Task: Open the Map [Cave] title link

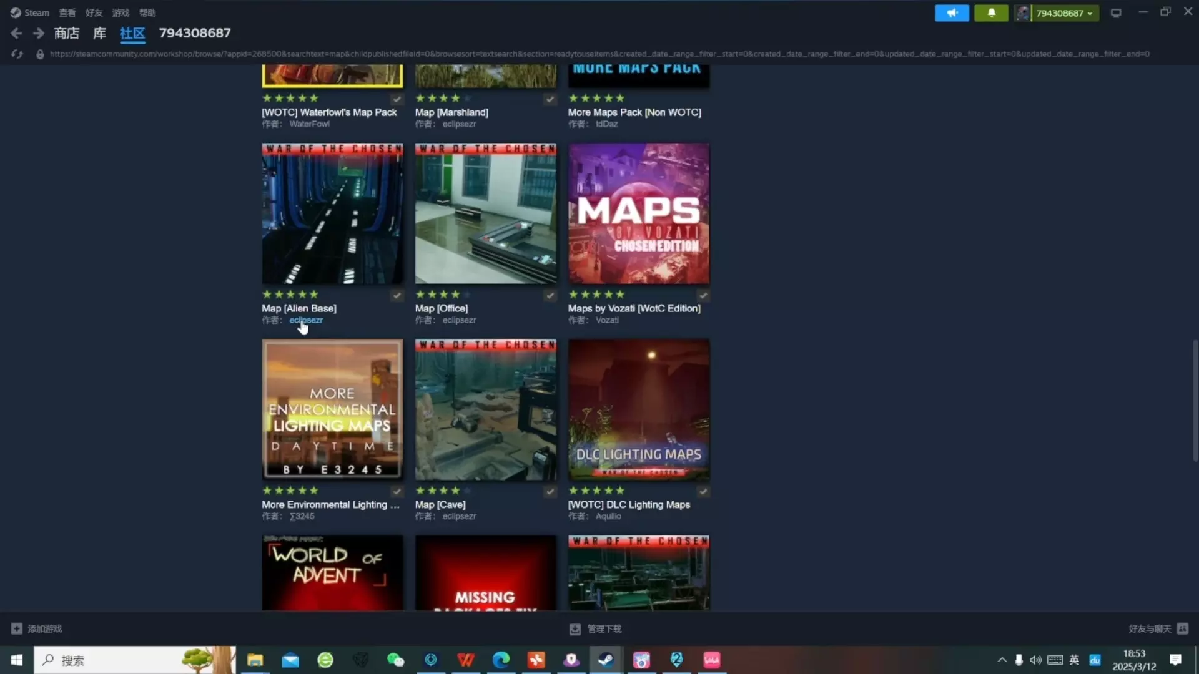Action: click(x=440, y=504)
